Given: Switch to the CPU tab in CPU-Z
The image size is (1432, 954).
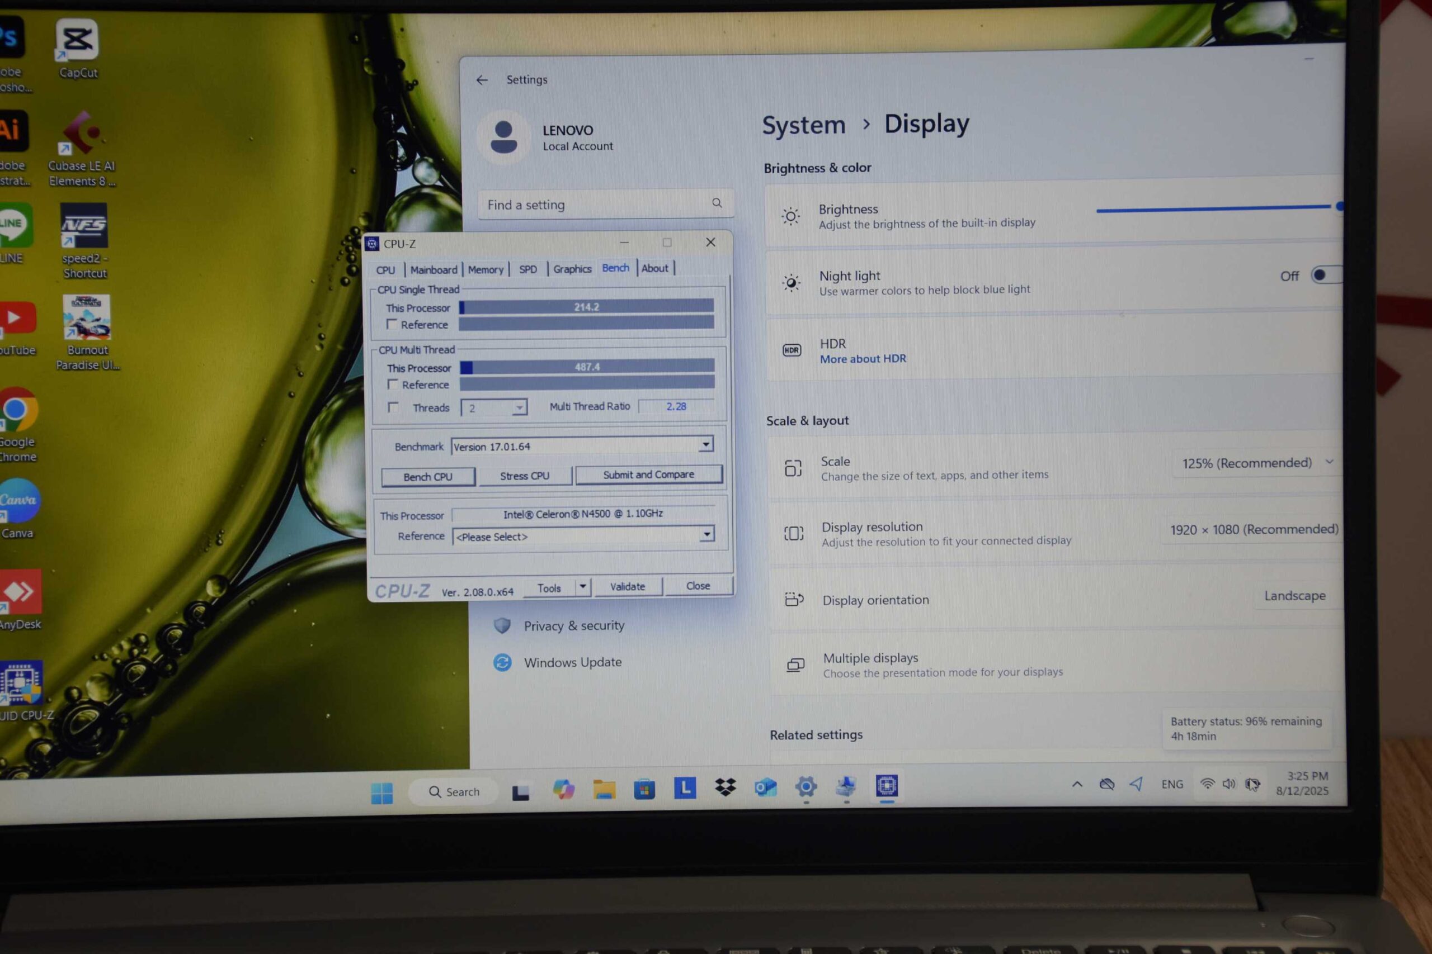Looking at the screenshot, I should [385, 270].
